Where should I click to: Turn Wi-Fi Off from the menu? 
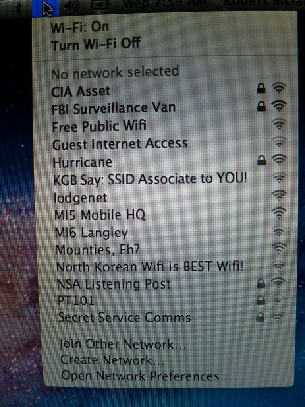click(x=96, y=44)
